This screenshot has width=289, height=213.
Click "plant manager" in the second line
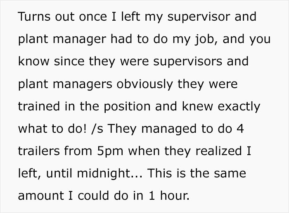pos(62,40)
